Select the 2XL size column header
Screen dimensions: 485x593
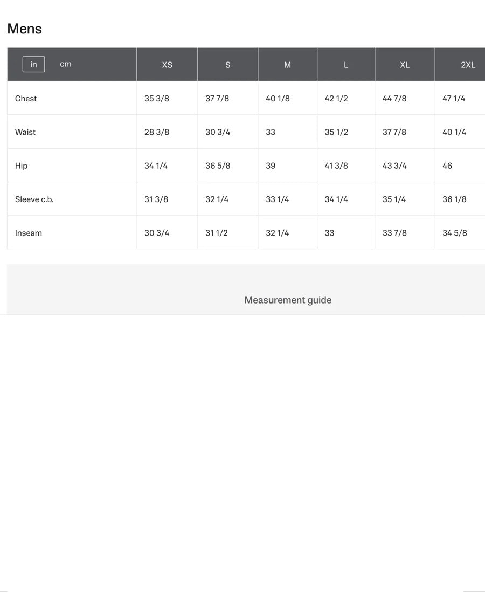click(x=467, y=65)
